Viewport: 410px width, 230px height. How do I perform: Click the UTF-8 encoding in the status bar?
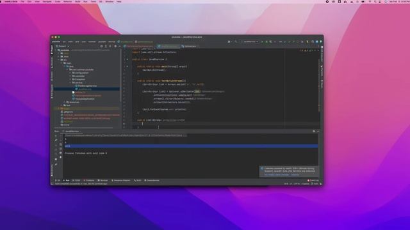[297, 184]
